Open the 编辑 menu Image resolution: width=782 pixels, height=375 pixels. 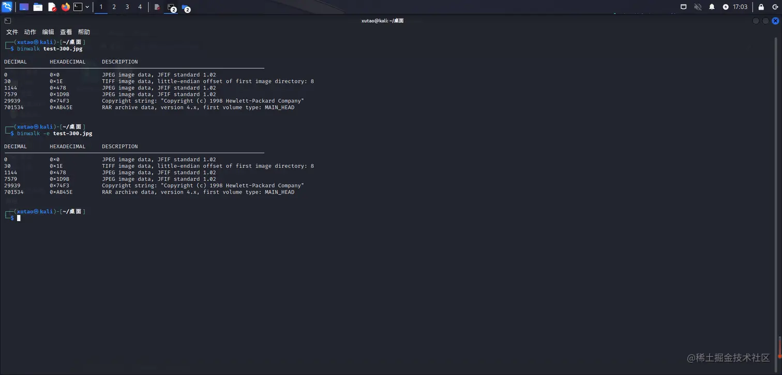click(x=48, y=32)
